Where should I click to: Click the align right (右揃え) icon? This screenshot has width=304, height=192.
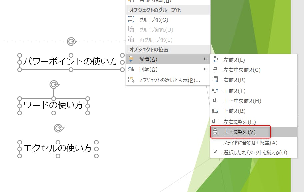(215, 80)
